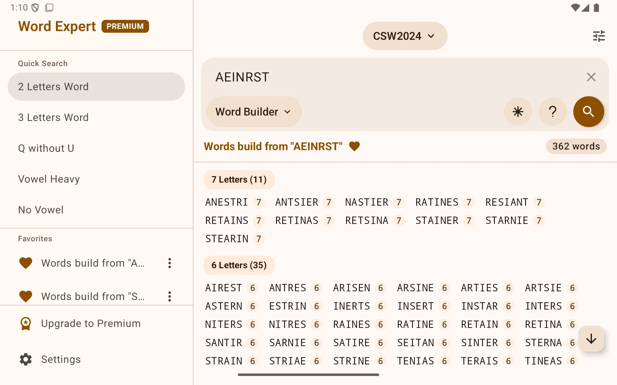Screen dimensions: 617x385
Task: Open No Vowel word list
Action: [96, 210]
